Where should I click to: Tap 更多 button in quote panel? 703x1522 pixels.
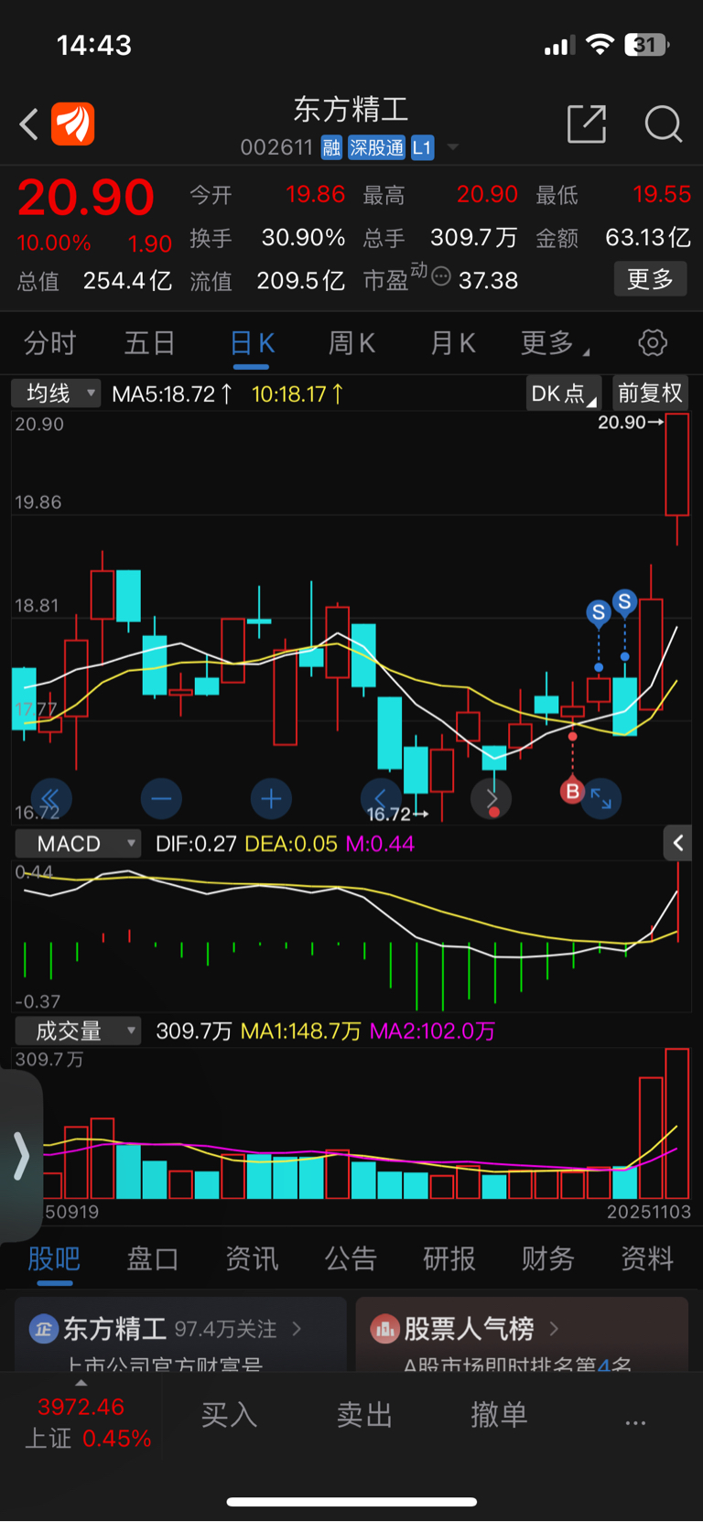(x=650, y=279)
